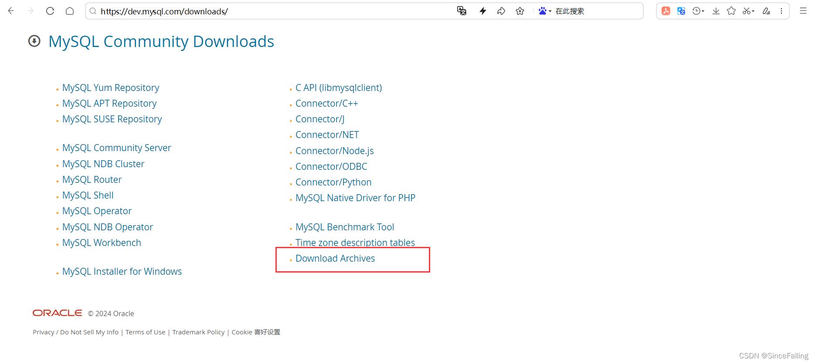Open Privacy / Do Not Sell My Info
The height and width of the screenshot is (364, 815).
point(75,332)
